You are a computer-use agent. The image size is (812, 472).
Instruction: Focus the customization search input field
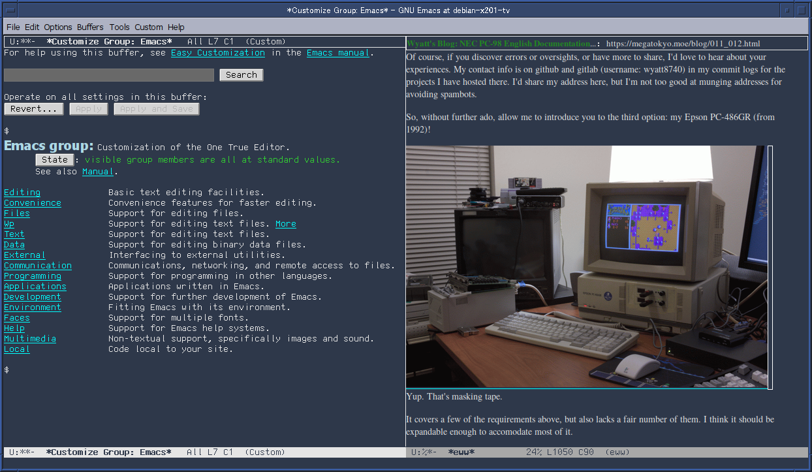tap(109, 75)
